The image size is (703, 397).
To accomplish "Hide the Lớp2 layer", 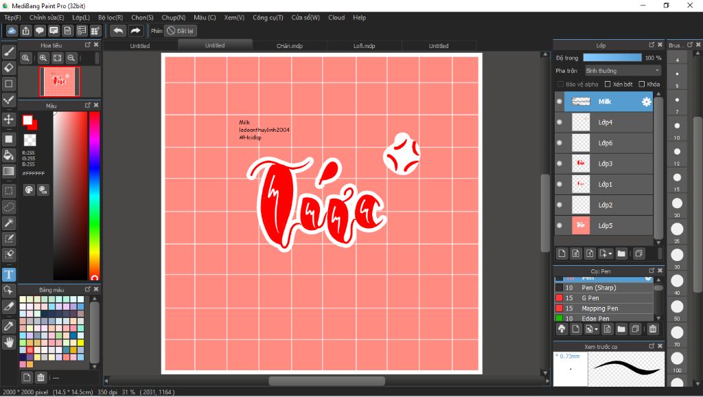I will tap(559, 205).
